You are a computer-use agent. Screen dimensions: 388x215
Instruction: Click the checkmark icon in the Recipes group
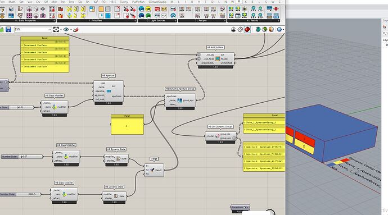click(223, 10)
